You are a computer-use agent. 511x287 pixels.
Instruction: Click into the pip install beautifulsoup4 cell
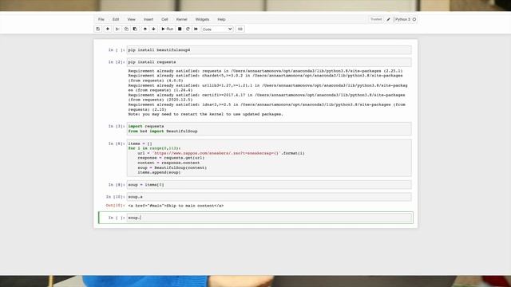pos(269,50)
